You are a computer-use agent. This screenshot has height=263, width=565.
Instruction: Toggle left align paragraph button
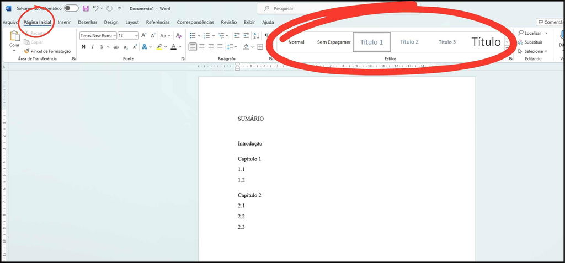point(193,47)
